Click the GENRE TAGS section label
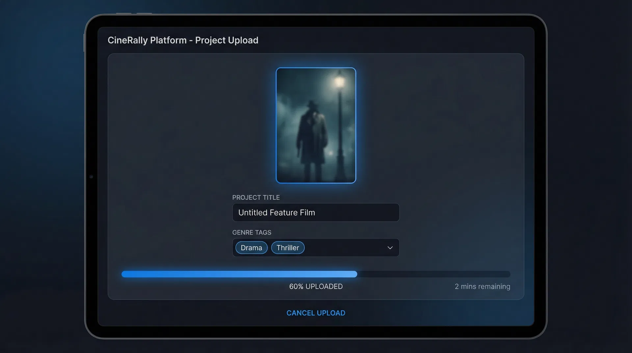This screenshot has width=632, height=353. coord(252,232)
